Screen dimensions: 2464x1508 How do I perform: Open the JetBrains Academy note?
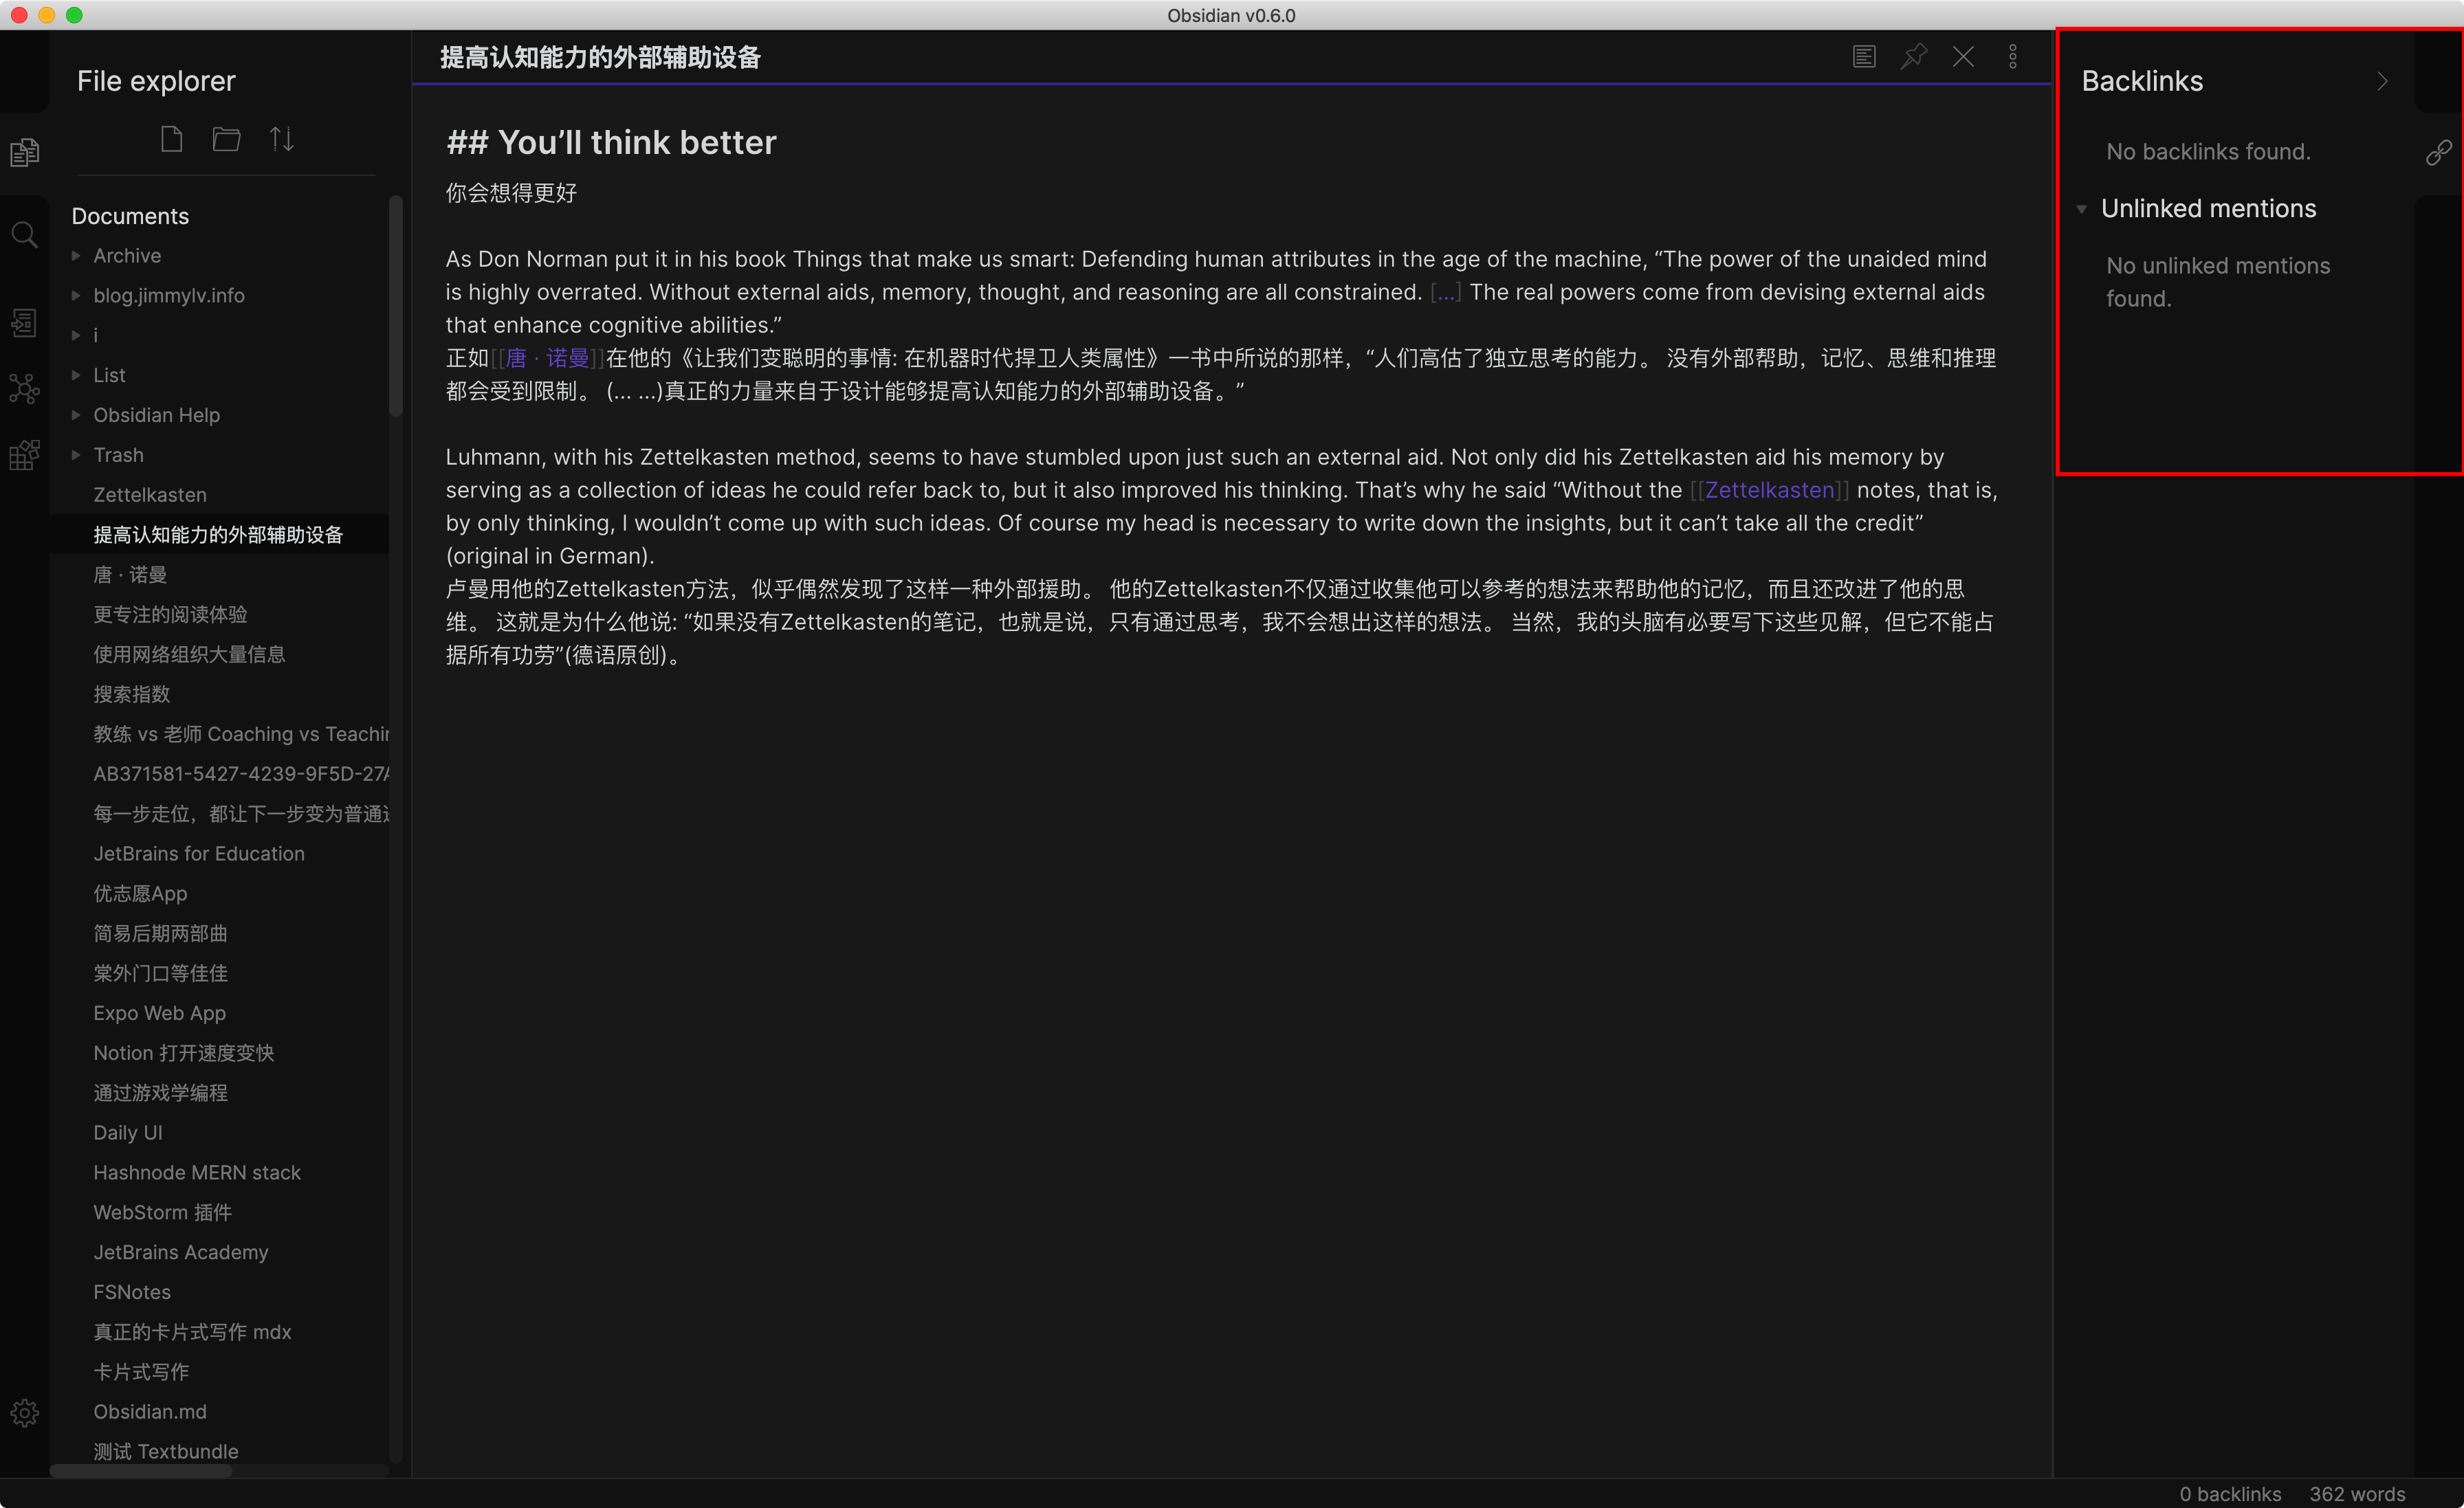tap(181, 1252)
